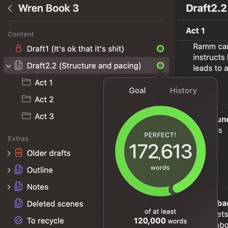This screenshot has width=228, height=228.
Task: Open Older drafts in Extras
Action: pos(49,153)
